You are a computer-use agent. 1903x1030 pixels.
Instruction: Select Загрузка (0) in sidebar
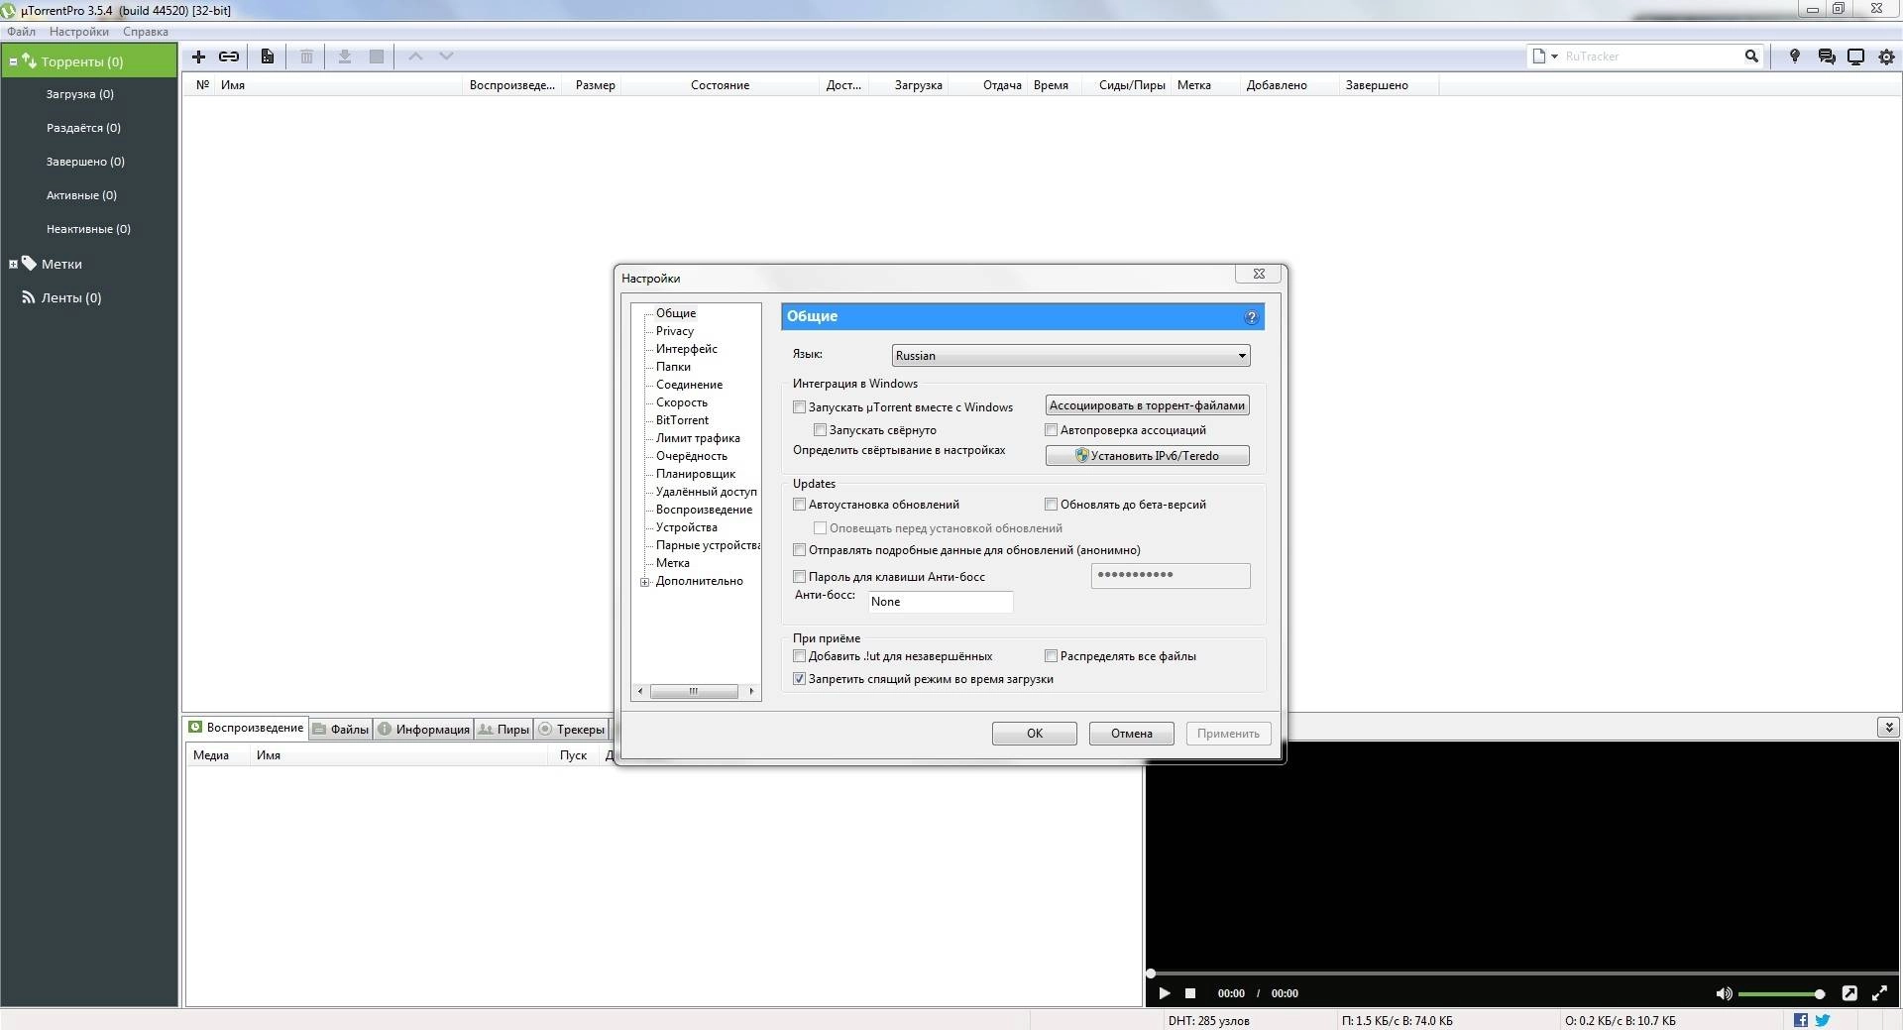click(79, 94)
